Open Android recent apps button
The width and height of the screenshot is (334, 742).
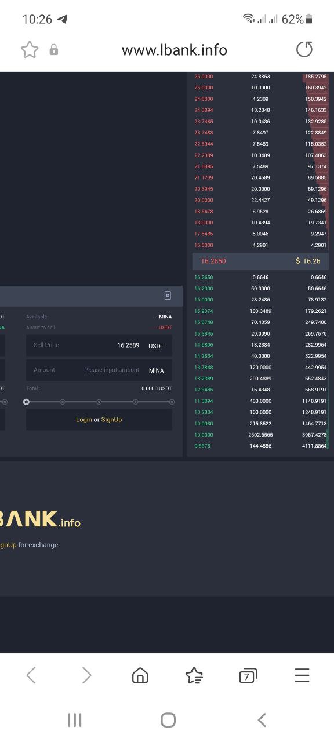(75, 720)
